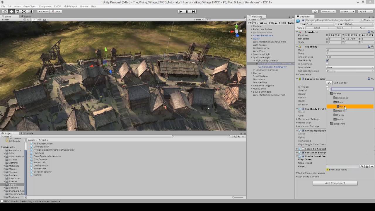This screenshot has width=375, height=211.
Task: Open the Tag dropdown
Action: click(321, 24)
